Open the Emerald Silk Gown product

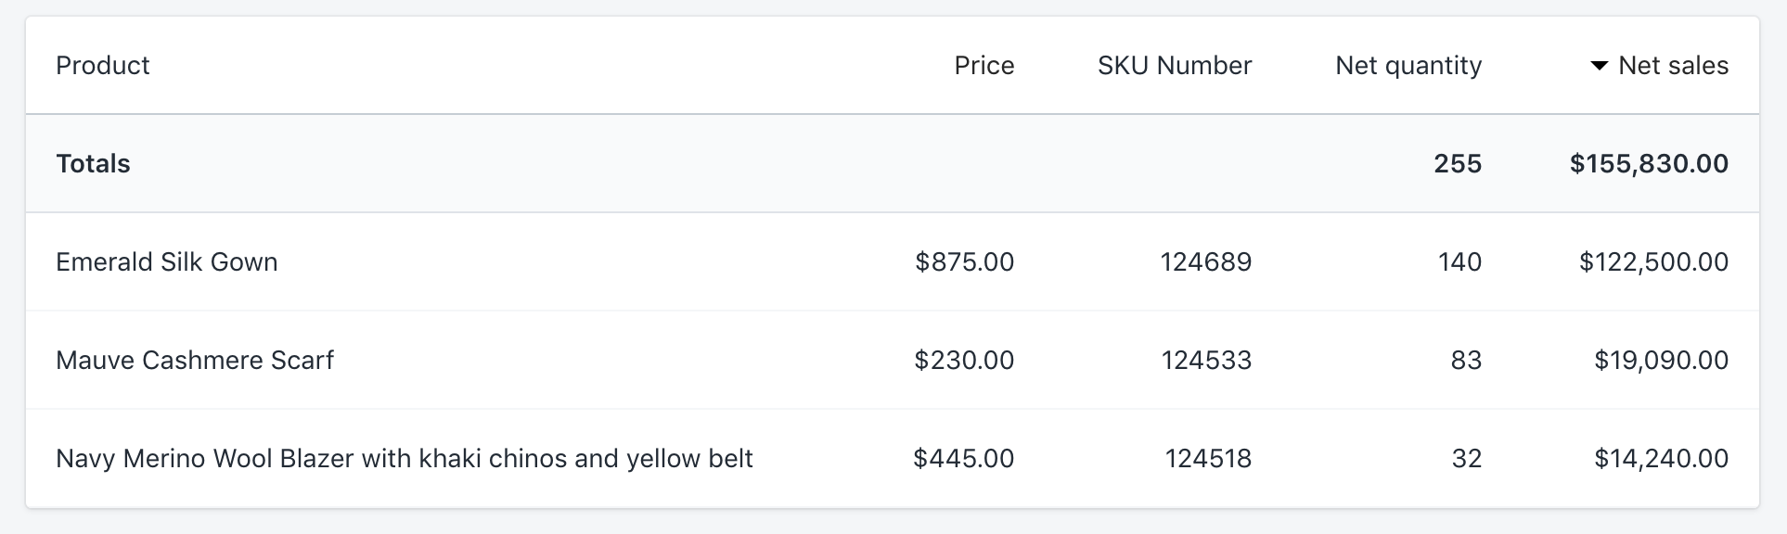pos(167,262)
